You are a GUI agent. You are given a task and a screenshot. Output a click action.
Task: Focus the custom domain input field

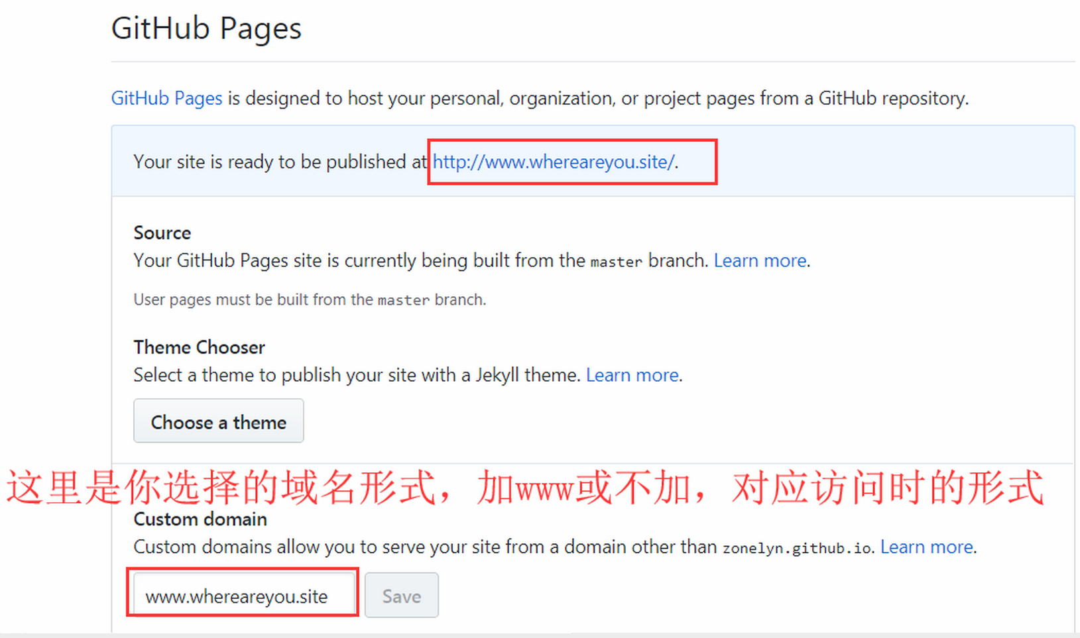click(243, 596)
